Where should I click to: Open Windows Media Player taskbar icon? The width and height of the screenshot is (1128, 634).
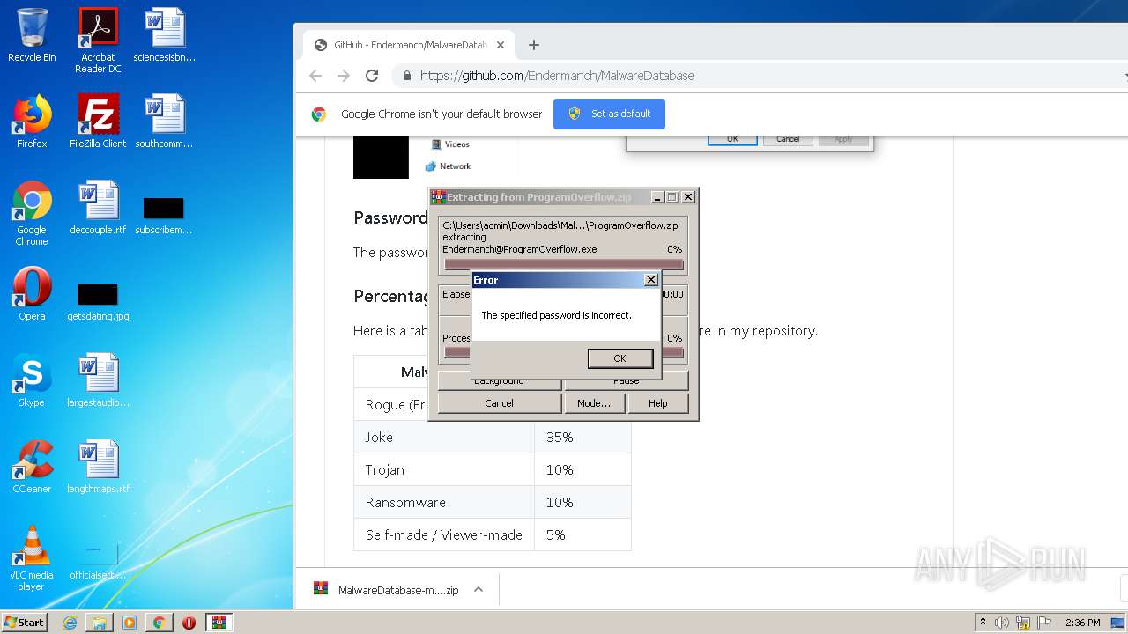pos(130,623)
